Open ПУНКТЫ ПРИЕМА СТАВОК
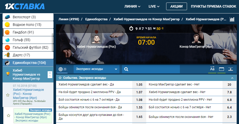The image size is (239, 124). 214,6
